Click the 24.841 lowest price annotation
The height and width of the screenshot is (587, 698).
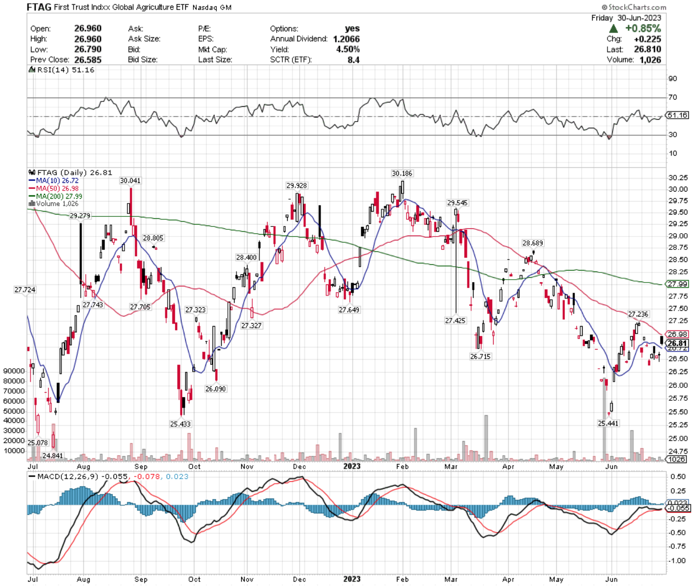[53, 455]
